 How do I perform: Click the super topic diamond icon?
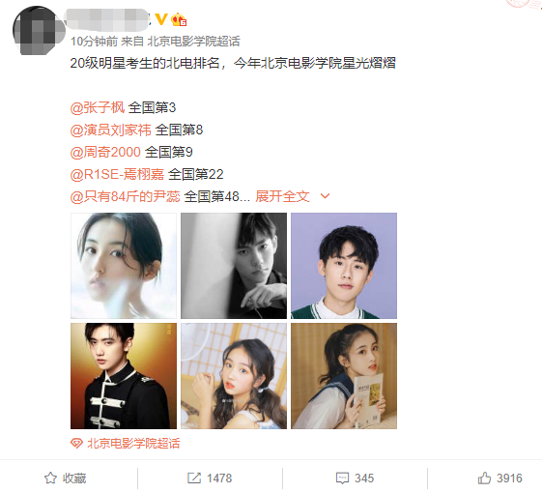[x=76, y=443]
